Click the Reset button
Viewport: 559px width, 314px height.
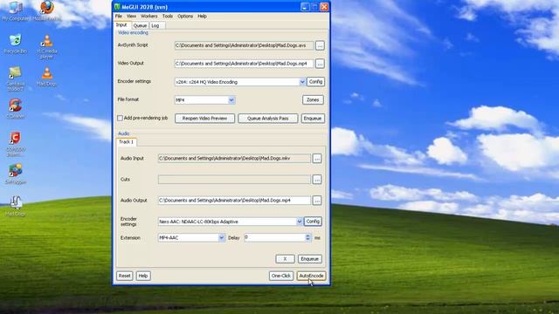click(124, 276)
